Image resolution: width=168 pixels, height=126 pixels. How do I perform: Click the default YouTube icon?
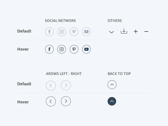(x=87, y=32)
